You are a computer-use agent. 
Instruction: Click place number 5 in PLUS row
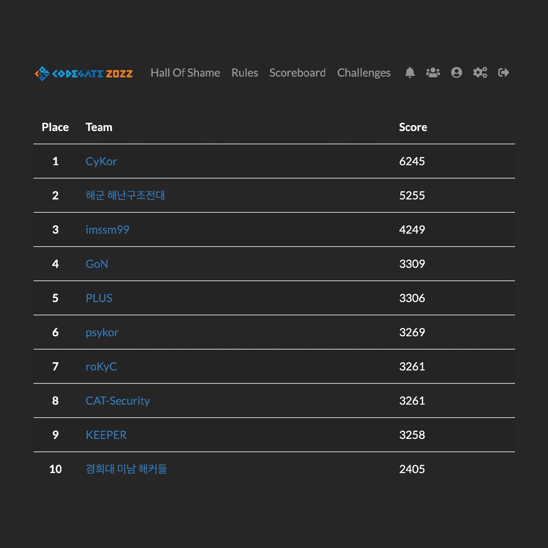[x=55, y=298]
